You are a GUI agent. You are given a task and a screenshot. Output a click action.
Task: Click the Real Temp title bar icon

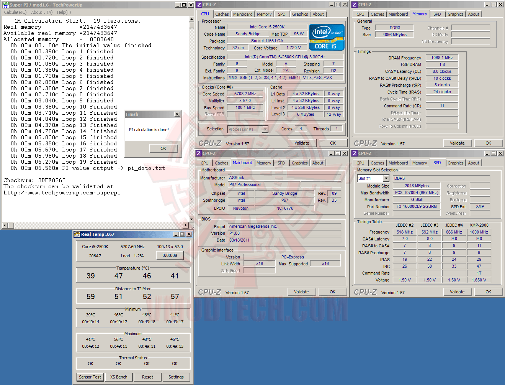click(77, 234)
